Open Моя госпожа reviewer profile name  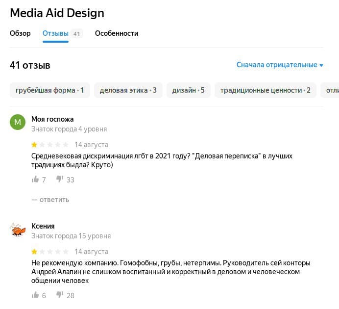(52, 119)
